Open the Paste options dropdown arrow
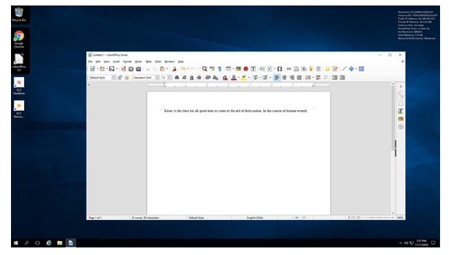This screenshot has height=255, width=449. pos(167,69)
